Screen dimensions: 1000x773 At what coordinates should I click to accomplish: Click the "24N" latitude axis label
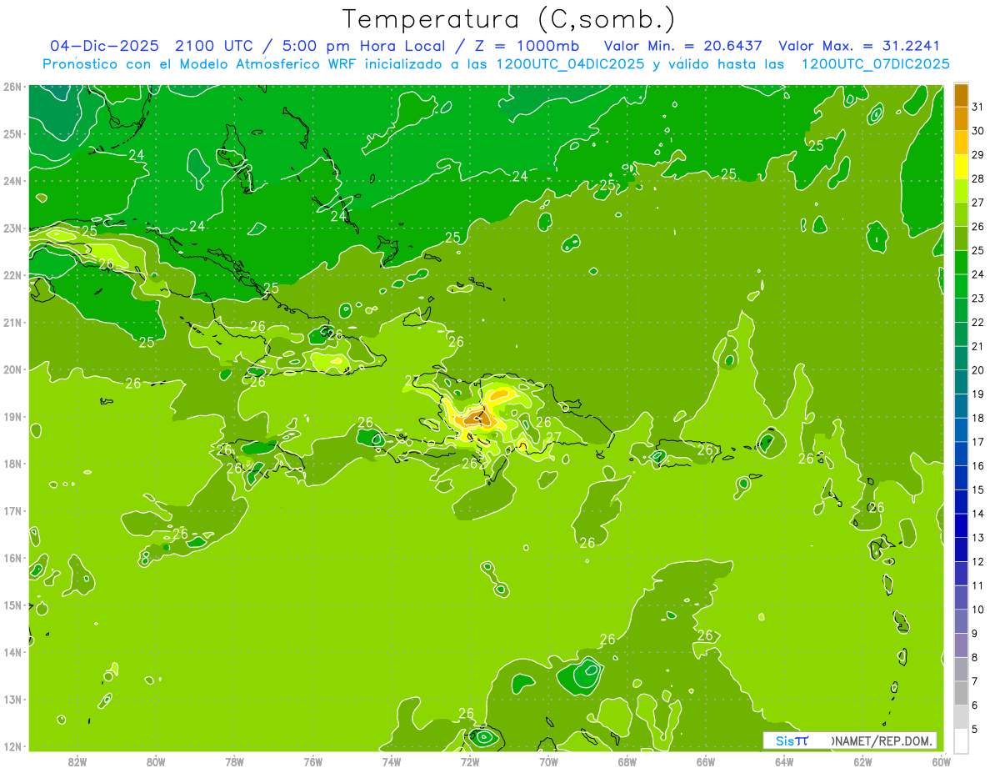[12, 181]
